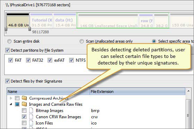Sort by the Name column header
This screenshot has width=194, height=129.
point(48,92)
